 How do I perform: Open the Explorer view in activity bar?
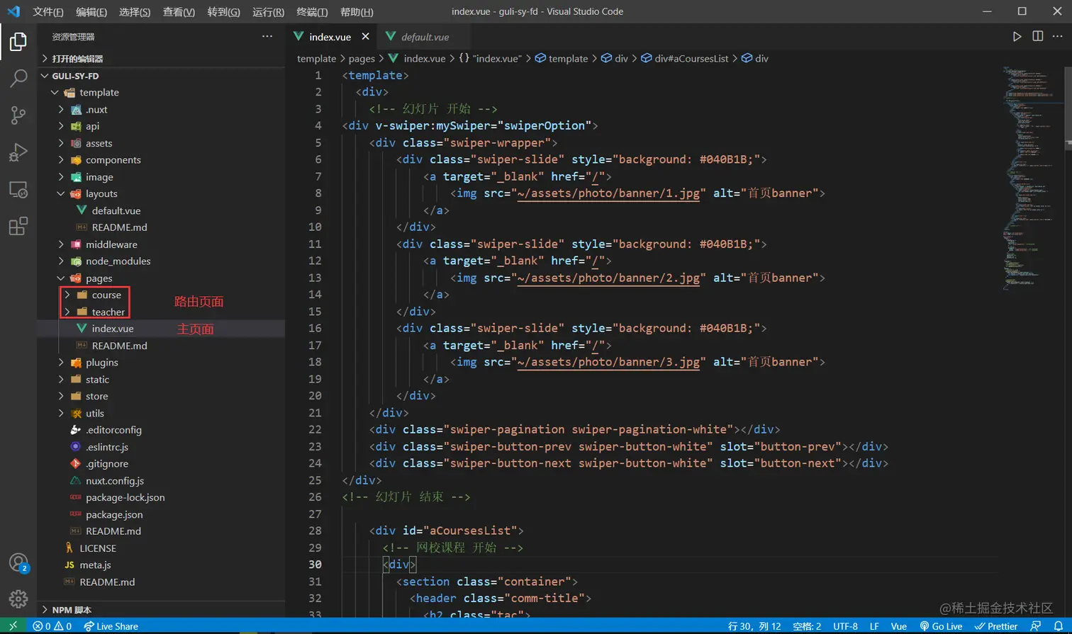[x=18, y=42]
